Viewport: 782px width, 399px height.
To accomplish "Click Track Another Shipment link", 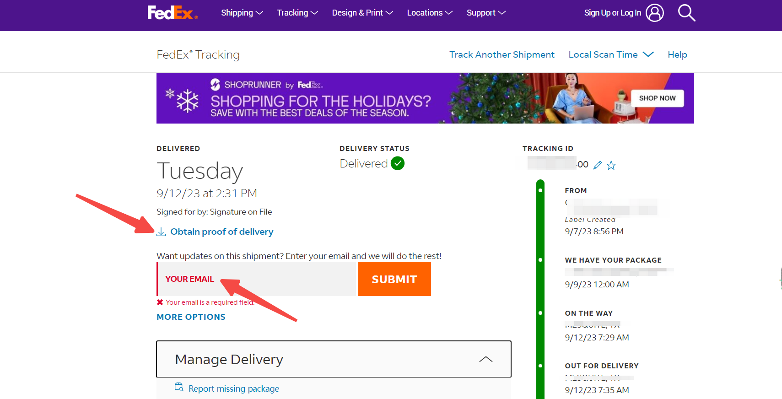I will point(502,54).
